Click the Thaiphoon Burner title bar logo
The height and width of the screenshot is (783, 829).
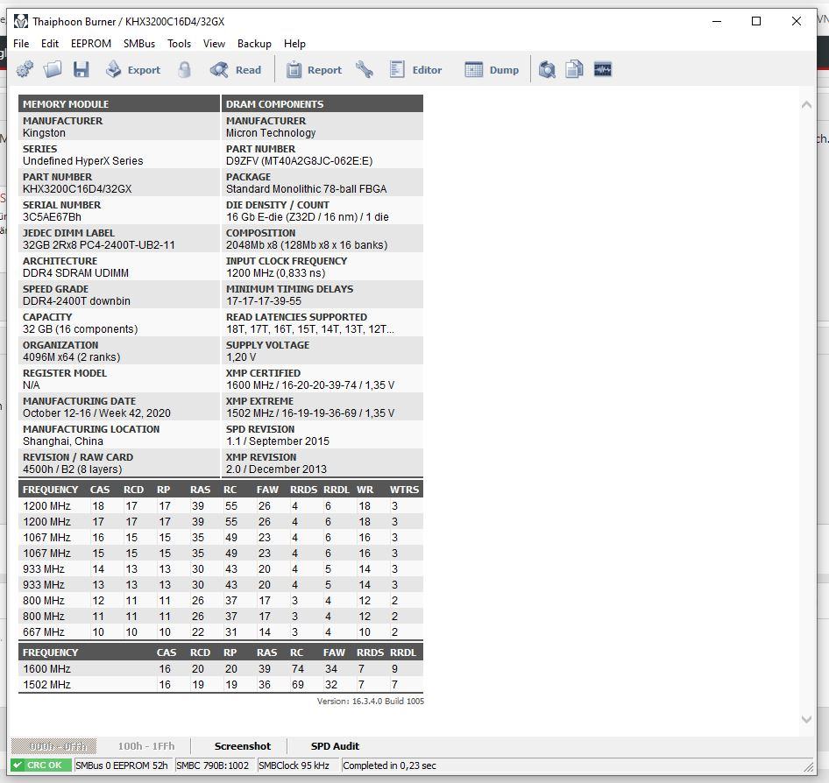pos(21,21)
